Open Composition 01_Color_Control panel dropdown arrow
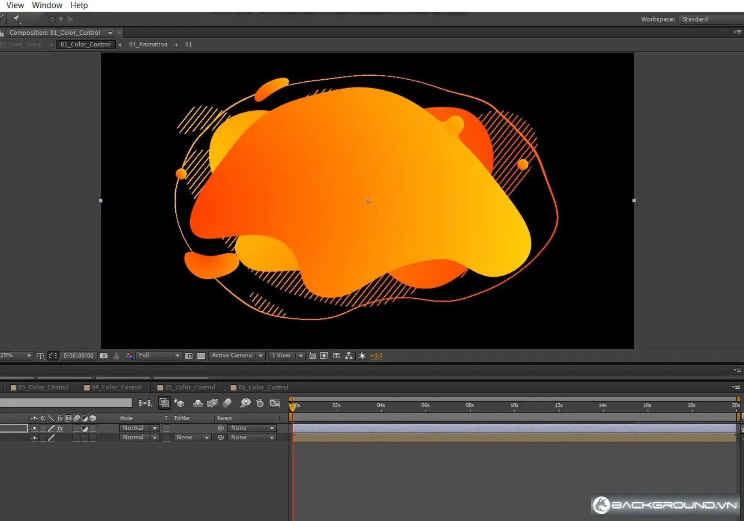 point(110,33)
